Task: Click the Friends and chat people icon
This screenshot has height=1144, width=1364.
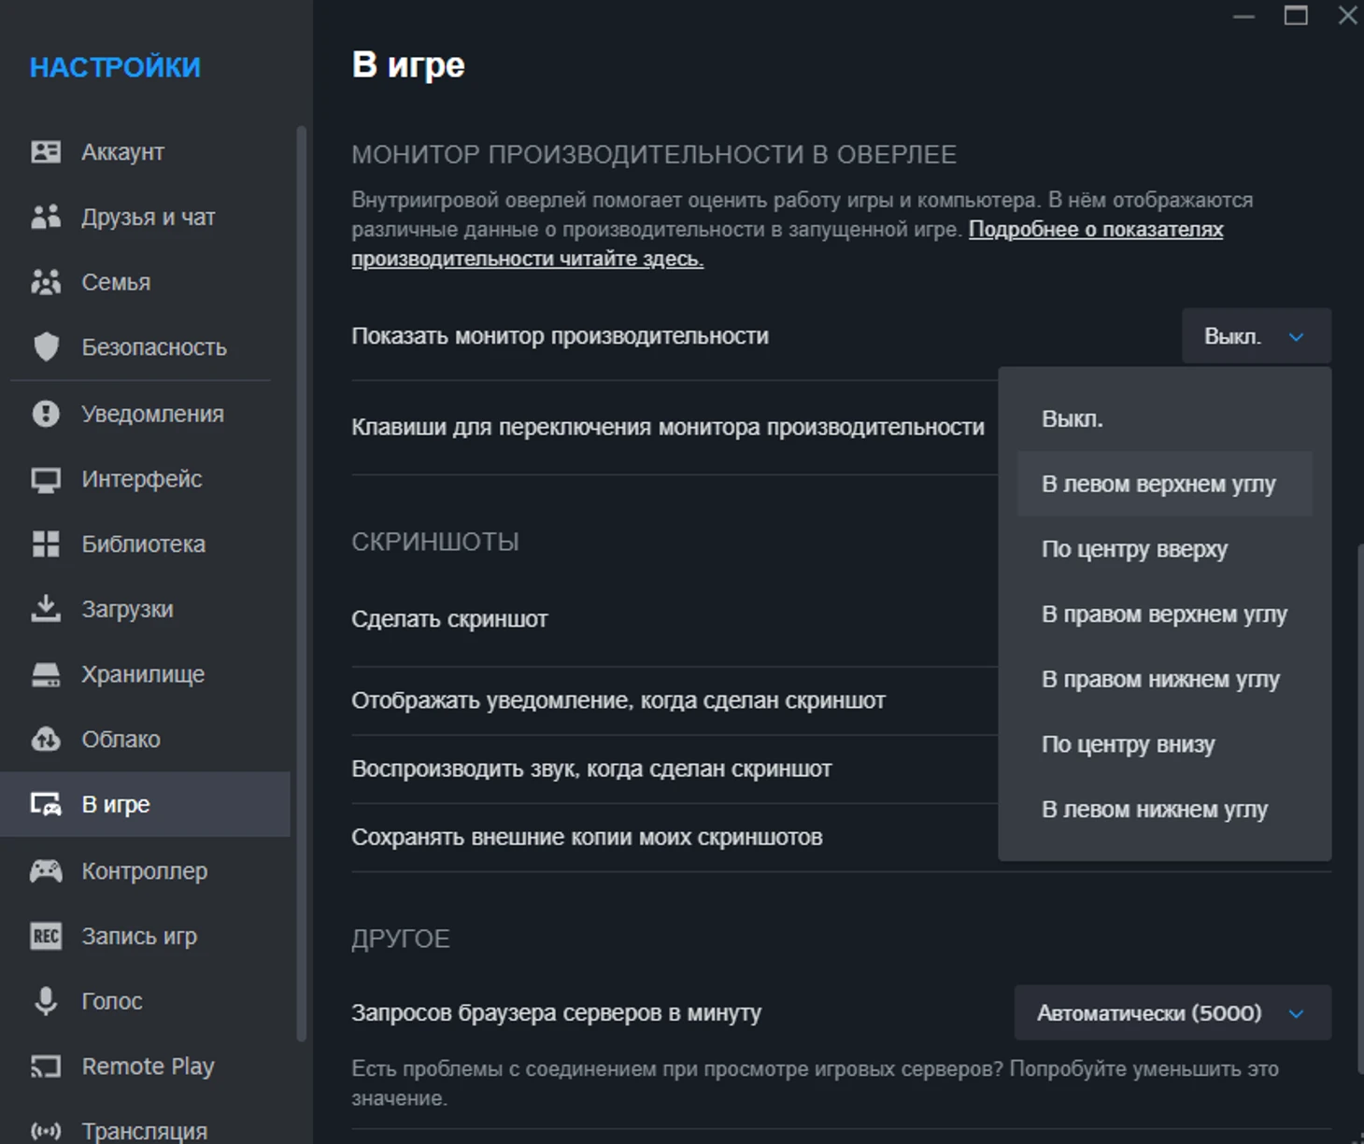Action: pos(46,217)
